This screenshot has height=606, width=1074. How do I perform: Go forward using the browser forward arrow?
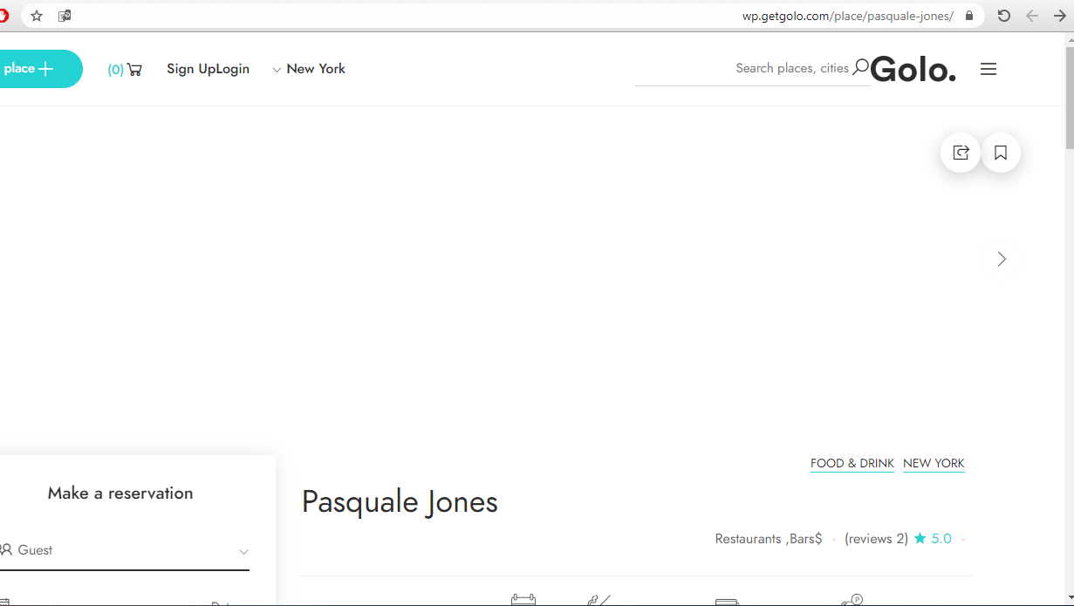pyautogui.click(x=1060, y=16)
